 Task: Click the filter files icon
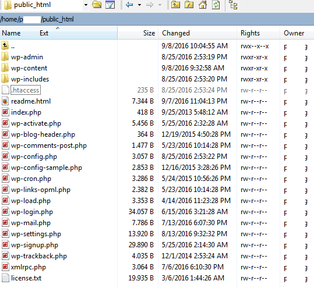110,5
